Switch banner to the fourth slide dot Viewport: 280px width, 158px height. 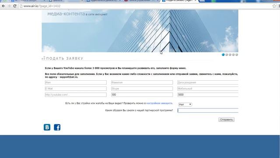(233, 54)
